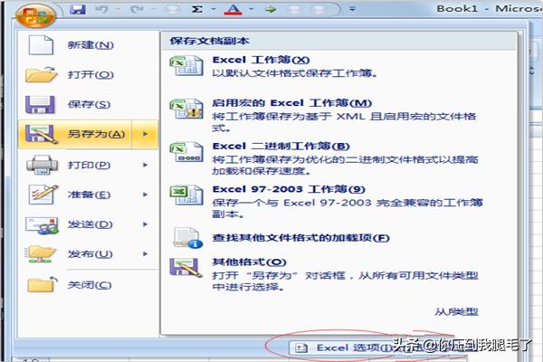This screenshot has height=362, width=543.
Task: Click the Undo arrow in quick toolbar
Action: (101, 9)
